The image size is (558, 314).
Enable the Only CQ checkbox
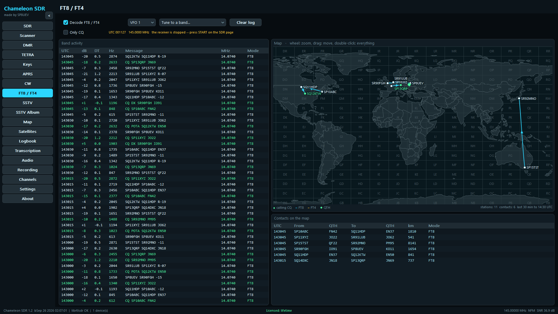pyautogui.click(x=66, y=32)
